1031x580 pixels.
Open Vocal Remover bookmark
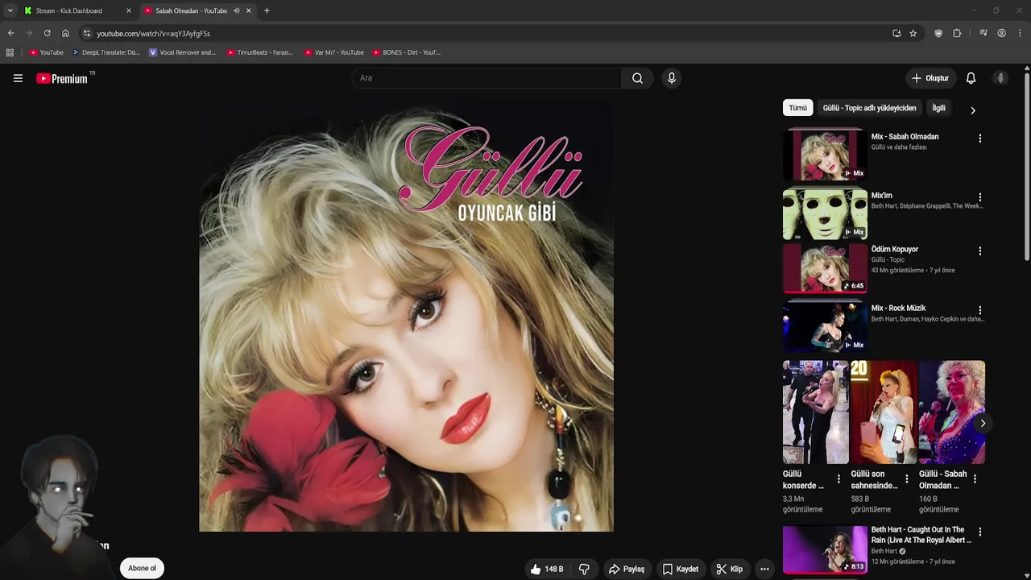pos(183,52)
